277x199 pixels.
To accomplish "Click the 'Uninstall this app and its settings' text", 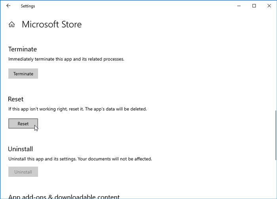I will pos(80,159).
